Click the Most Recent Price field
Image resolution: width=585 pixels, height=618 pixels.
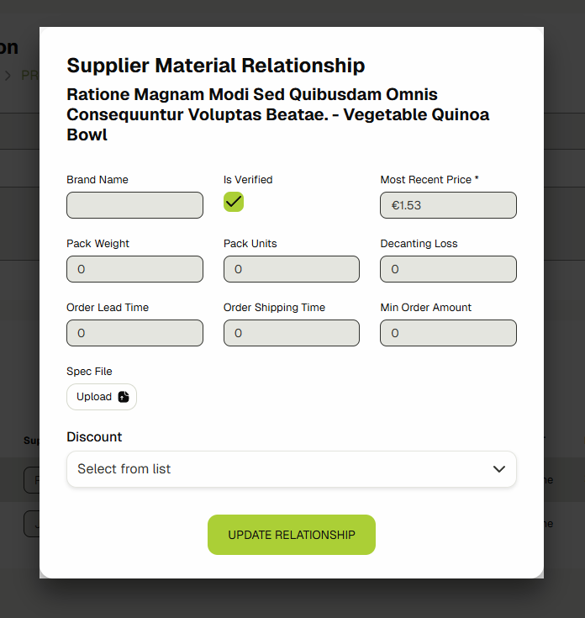click(x=448, y=205)
